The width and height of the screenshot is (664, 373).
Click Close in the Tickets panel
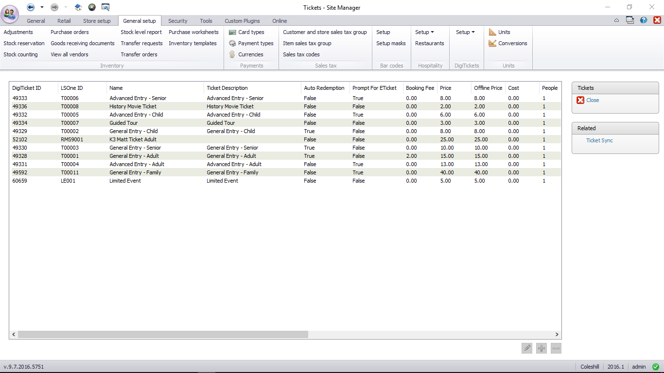(x=593, y=100)
